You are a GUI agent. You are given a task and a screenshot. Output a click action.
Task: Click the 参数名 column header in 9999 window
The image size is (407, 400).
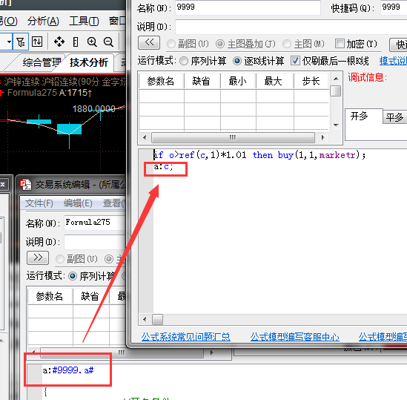[161, 81]
